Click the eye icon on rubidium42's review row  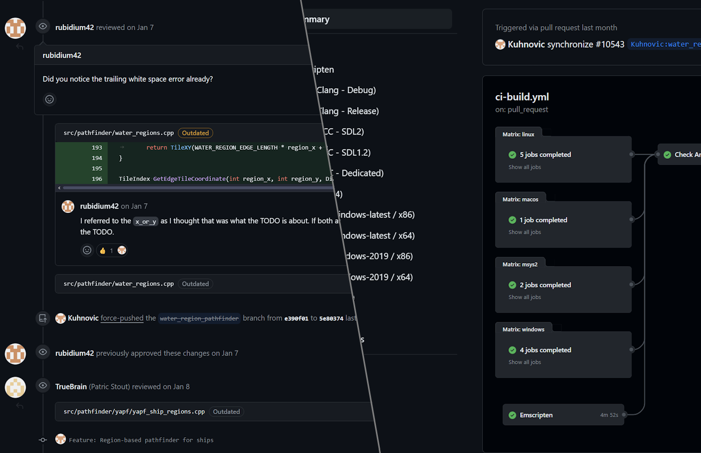pos(42,26)
